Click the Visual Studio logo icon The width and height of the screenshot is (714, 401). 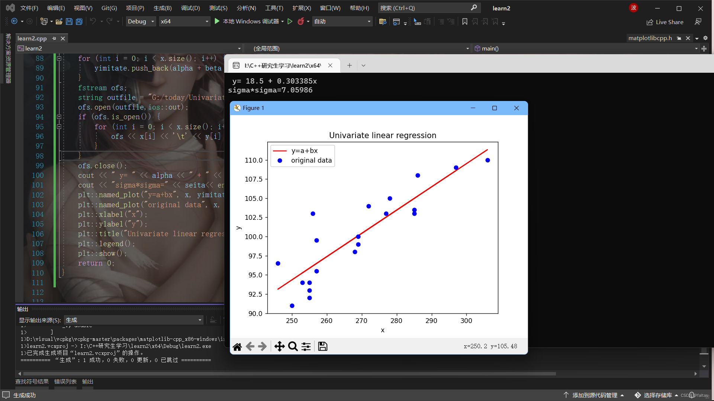[10, 8]
